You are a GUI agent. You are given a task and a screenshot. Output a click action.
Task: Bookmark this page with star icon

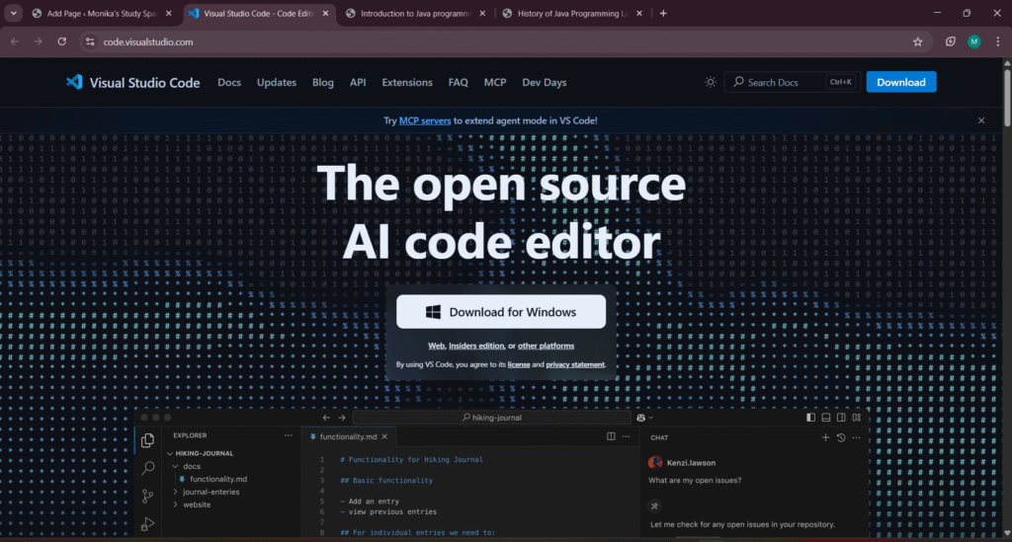pyautogui.click(x=918, y=41)
